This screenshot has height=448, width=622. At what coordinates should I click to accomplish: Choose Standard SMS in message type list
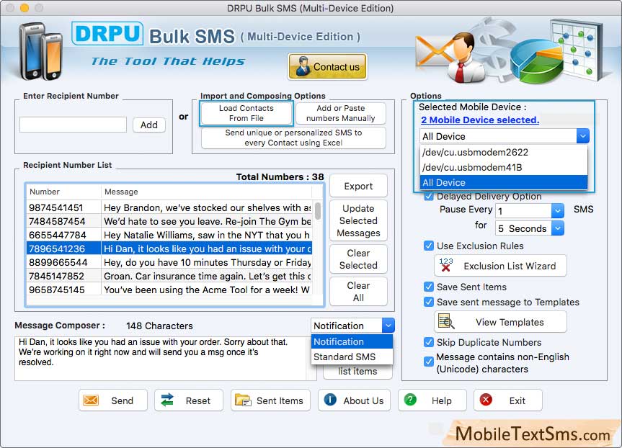pos(352,357)
